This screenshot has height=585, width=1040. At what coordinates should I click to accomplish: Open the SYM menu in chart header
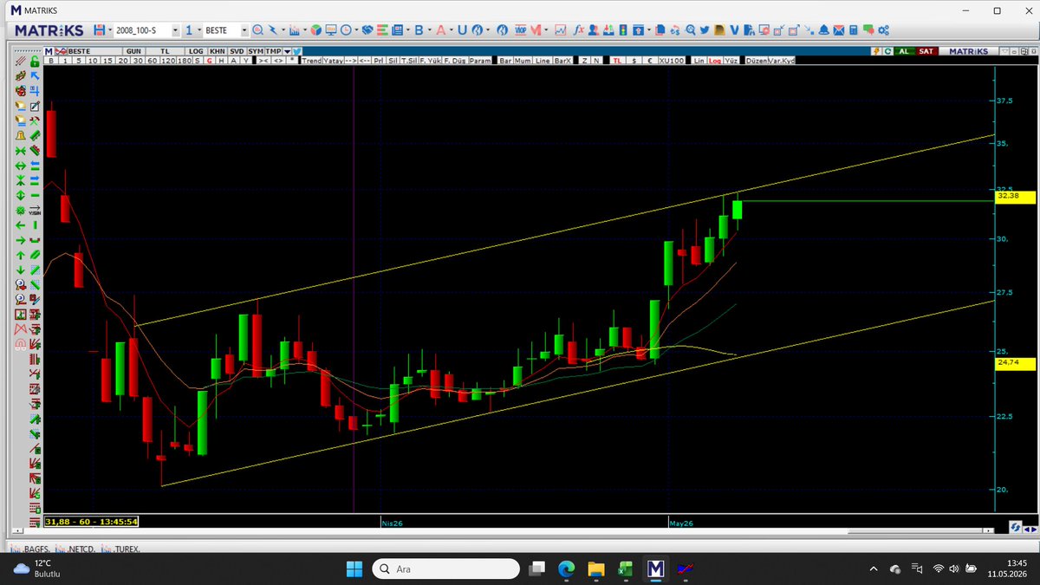coord(256,51)
